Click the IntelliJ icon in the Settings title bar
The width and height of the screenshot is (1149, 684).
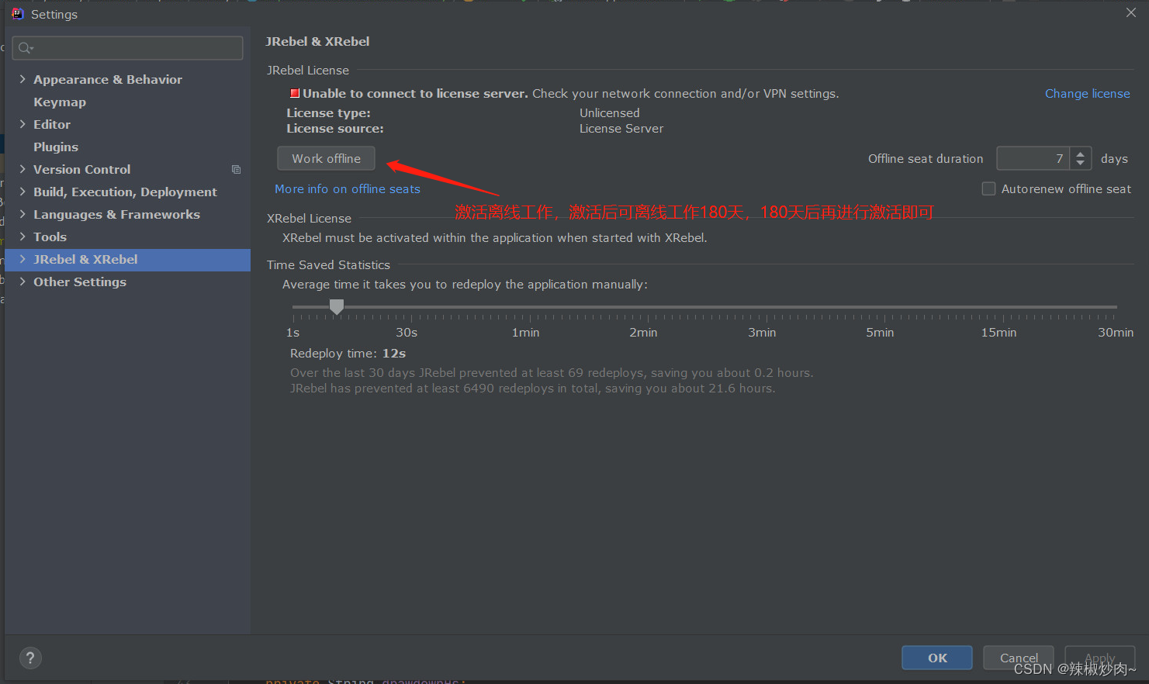tap(18, 14)
